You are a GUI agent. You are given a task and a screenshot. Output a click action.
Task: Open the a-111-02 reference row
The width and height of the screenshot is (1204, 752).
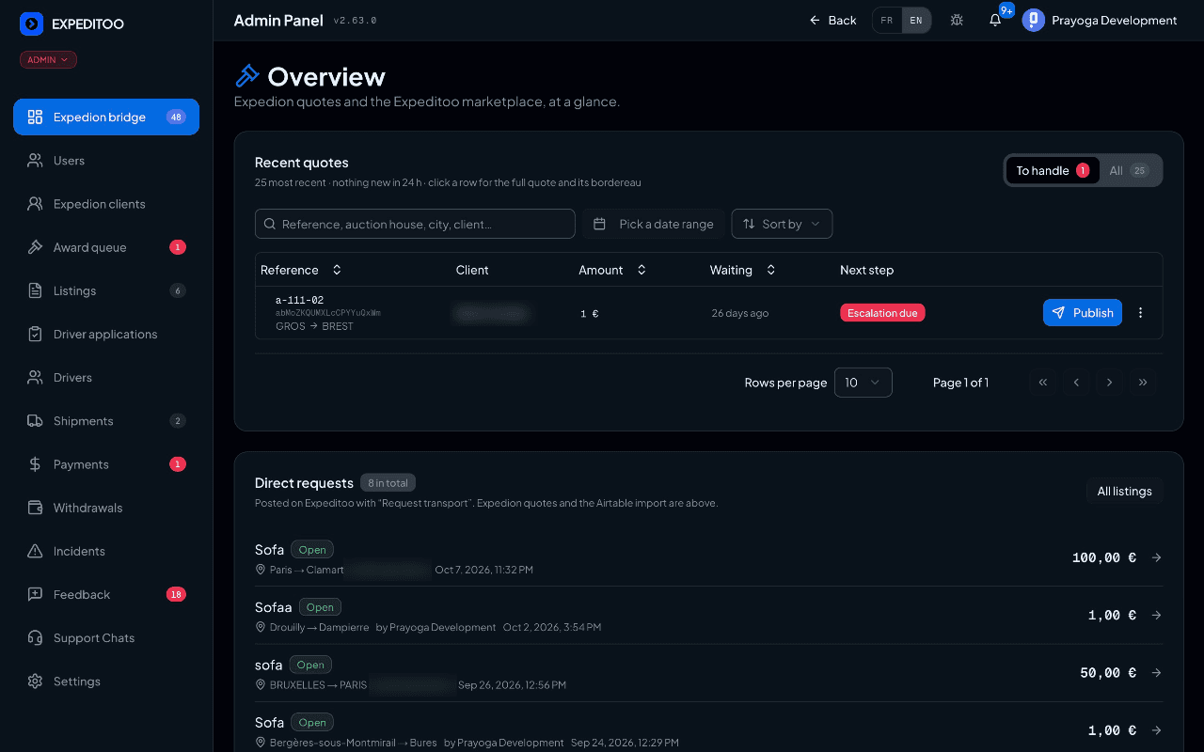(708, 313)
